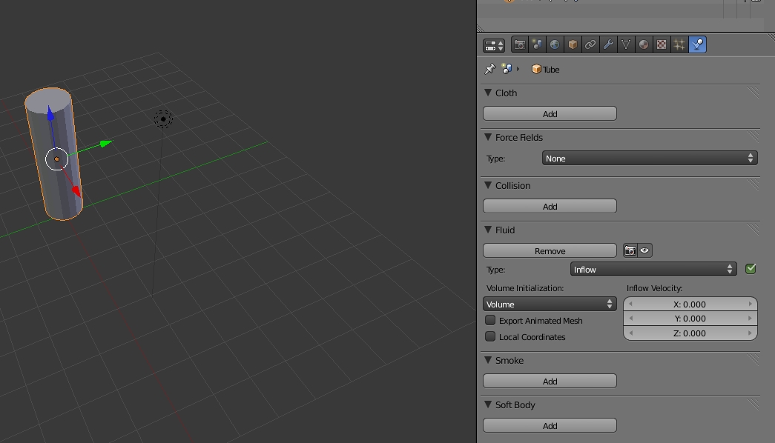Open the Modifiers wrench tab
The height and width of the screenshot is (443, 775).
[608, 45]
